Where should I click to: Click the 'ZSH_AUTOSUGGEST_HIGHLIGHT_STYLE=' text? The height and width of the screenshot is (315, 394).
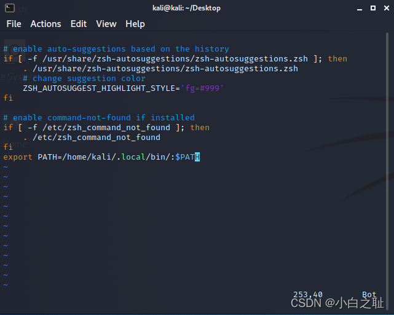coord(101,88)
